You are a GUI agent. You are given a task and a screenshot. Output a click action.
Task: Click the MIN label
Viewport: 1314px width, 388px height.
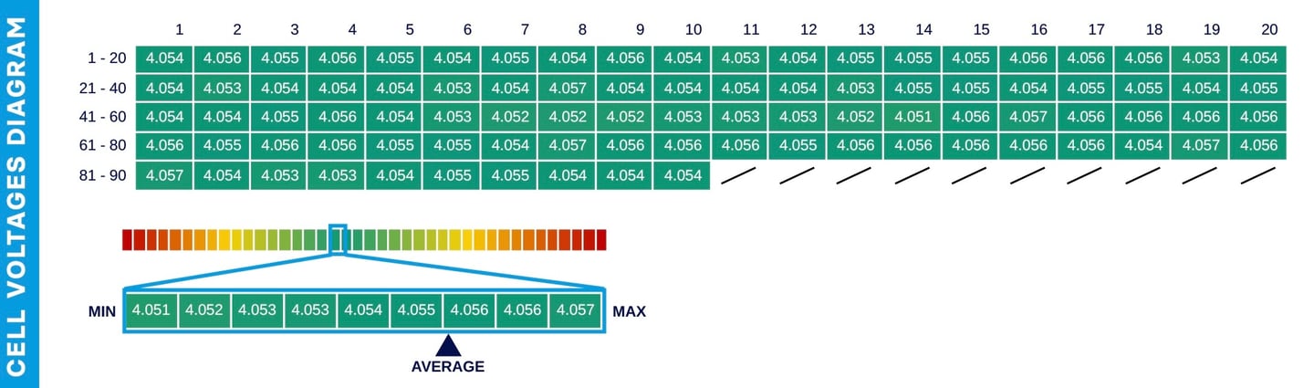tap(102, 312)
